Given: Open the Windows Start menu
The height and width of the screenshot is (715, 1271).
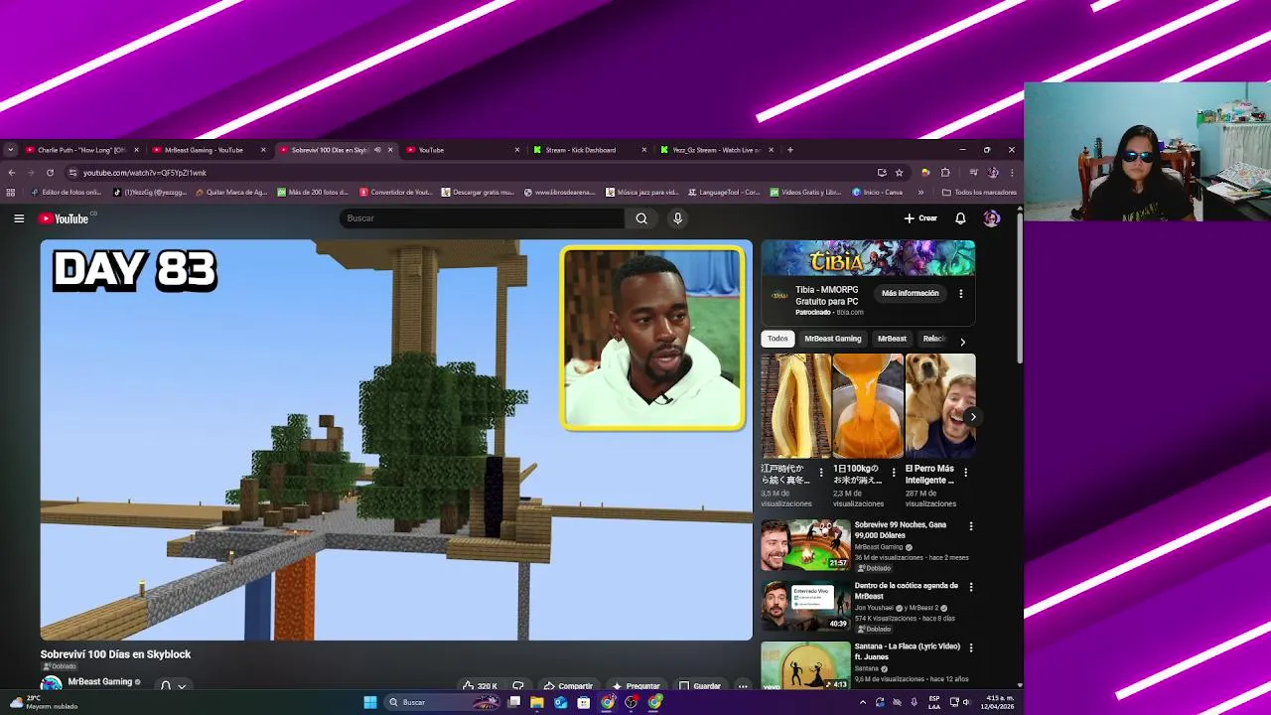Looking at the screenshot, I should coord(370,702).
